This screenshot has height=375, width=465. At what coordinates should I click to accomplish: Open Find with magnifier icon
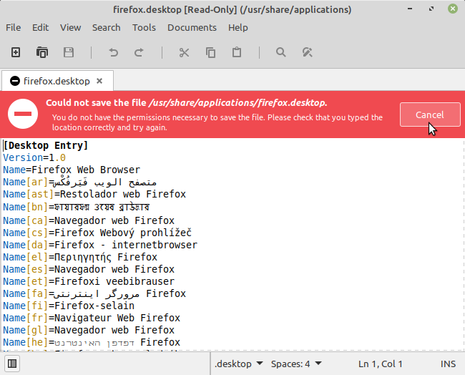(x=281, y=52)
